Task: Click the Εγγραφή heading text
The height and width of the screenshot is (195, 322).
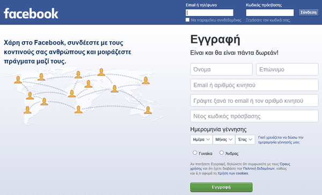Action: pos(215,40)
